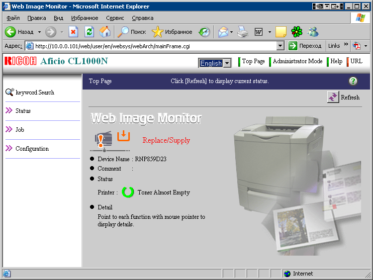Viewport: 373px width, 280px height.
Task: Click the Mail envelope icon
Action: [x=223, y=32]
